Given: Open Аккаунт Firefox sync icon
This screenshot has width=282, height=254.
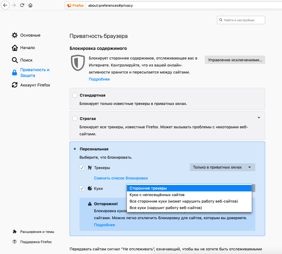Looking at the screenshot, I should (x=15, y=85).
